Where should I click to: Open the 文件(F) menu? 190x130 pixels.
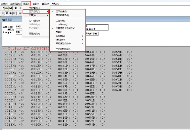[x=4, y=4]
